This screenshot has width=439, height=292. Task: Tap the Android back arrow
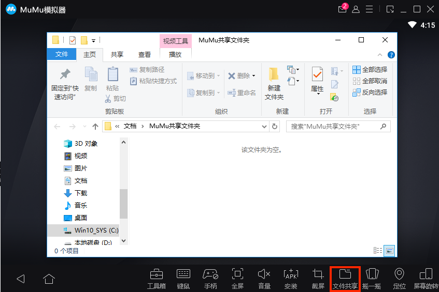tap(21, 279)
